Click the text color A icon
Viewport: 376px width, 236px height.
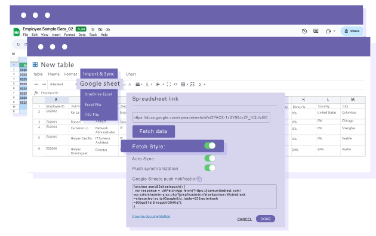point(130,84)
